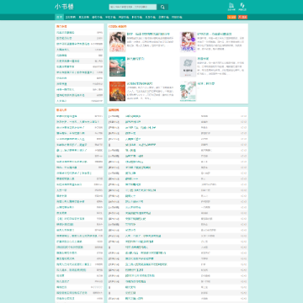Image resolution: width=303 pixels, height=303 pixels.
Task: Click the orange button in the navigation bar
Action: (231, 17)
